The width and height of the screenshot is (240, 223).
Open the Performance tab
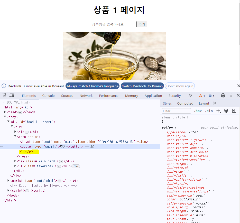point(109,96)
